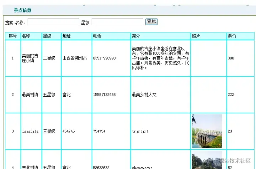Screen dimensions: 256x169
Task: Select 塞北 address in 最美村镇 row
Action: [66, 94]
